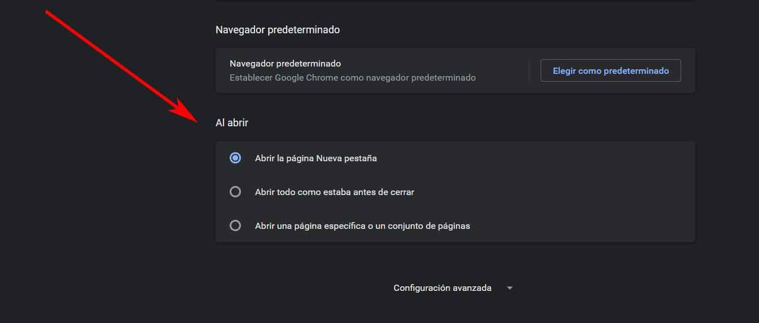Click the "Navegador predeterminado" section heading above the card

click(277, 29)
